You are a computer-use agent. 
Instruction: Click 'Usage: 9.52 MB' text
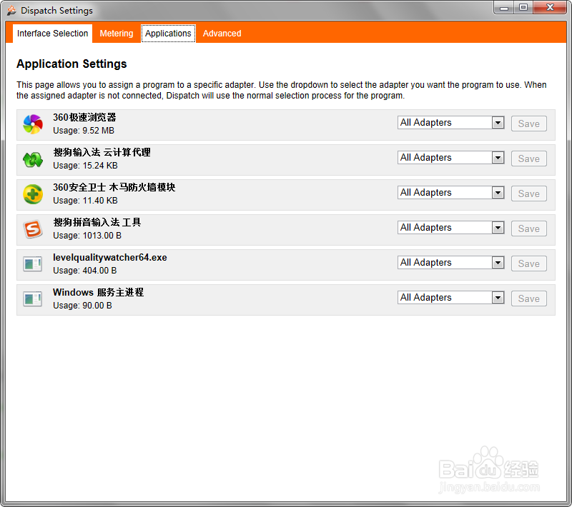pyautogui.click(x=84, y=131)
